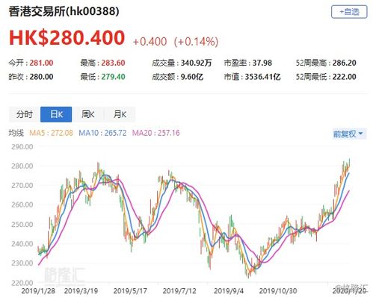
Task: Click the 260.00 y-axis label
Action: click(22, 204)
